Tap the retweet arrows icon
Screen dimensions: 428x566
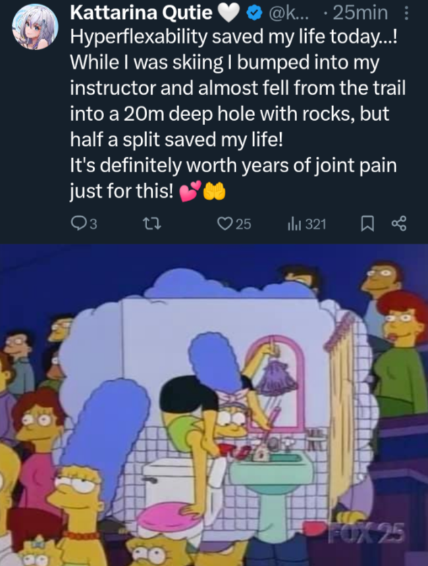point(150,224)
